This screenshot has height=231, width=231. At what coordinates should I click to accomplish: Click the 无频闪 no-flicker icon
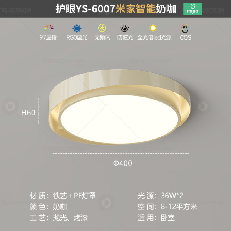[x=102, y=28]
